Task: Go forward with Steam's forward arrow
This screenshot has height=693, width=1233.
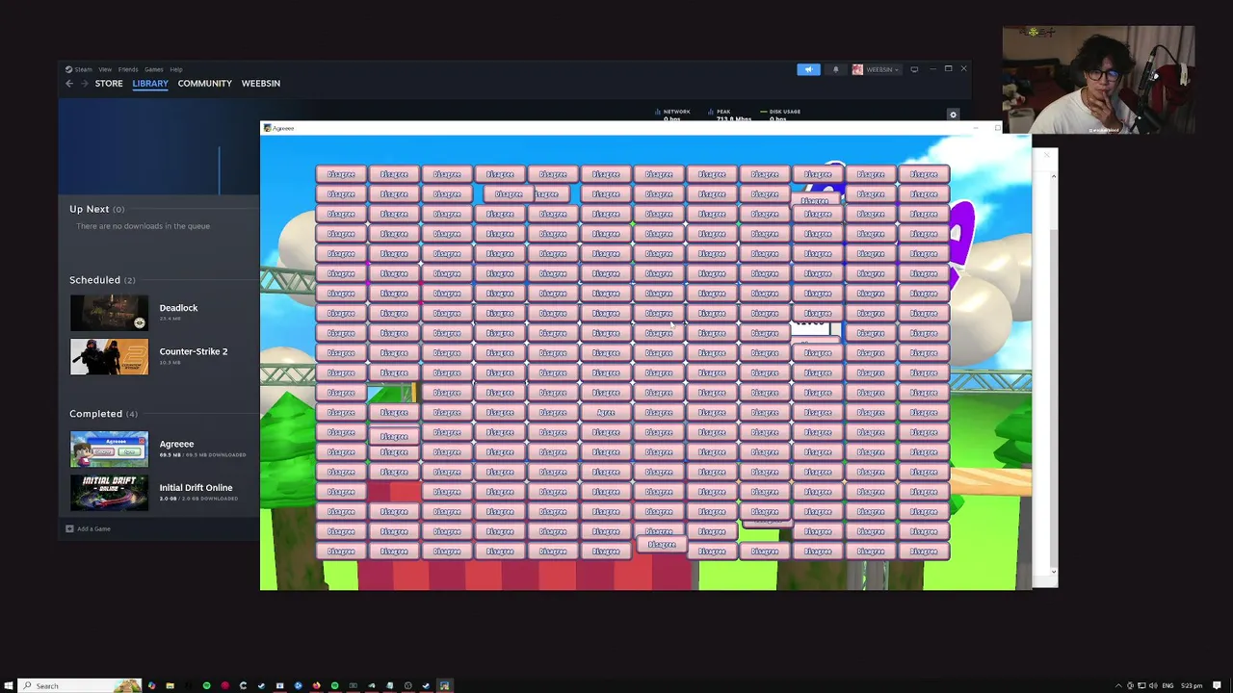Action: point(84,84)
